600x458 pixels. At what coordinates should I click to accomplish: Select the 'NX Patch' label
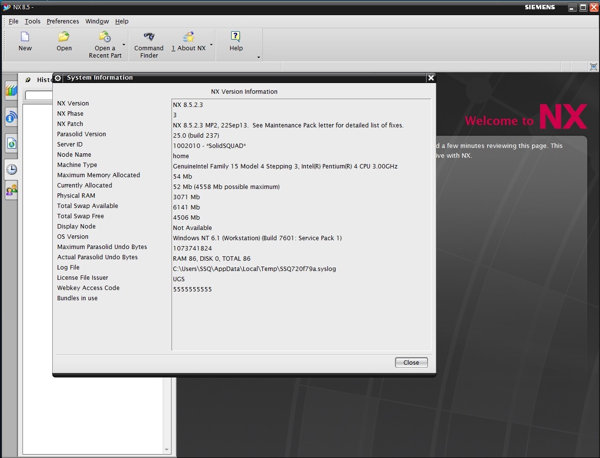click(x=70, y=124)
